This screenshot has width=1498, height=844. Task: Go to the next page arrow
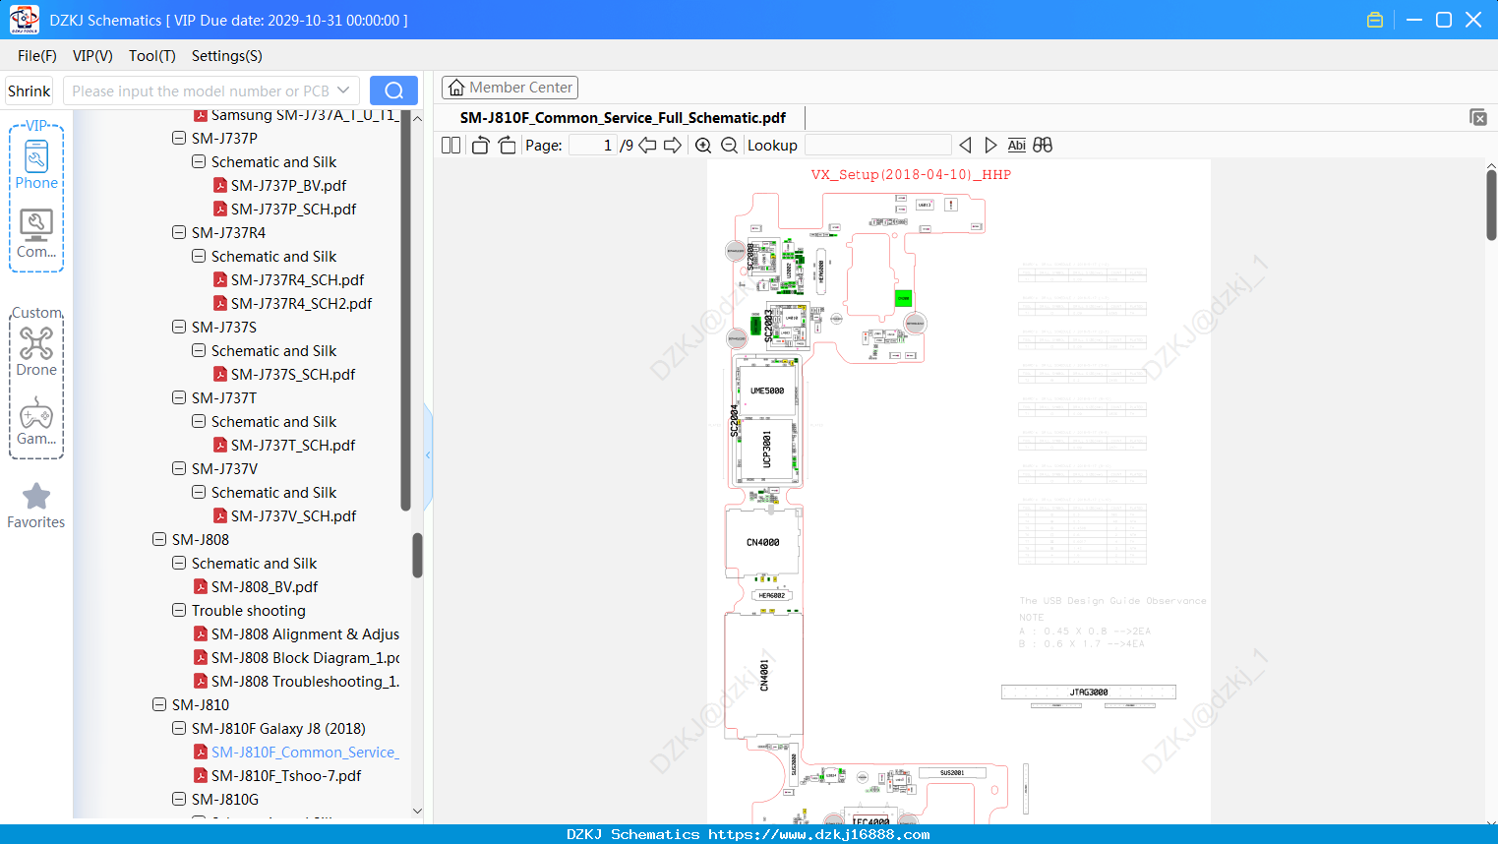pos(673,146)
